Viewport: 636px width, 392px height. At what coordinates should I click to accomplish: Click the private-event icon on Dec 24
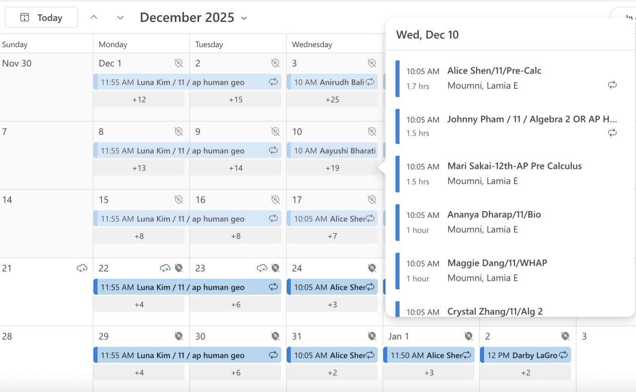pyautogui.click(x=372, y=268)
